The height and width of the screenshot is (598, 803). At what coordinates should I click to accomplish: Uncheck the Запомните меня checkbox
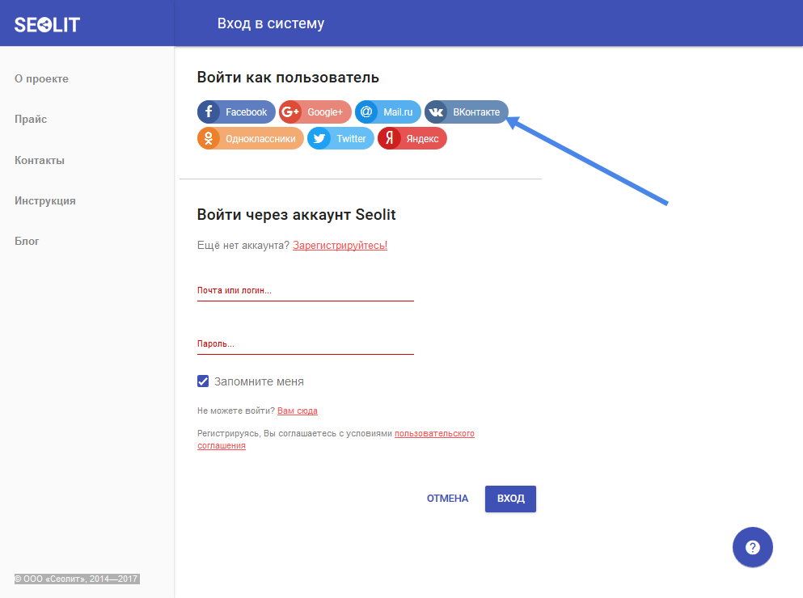point(203,381)
